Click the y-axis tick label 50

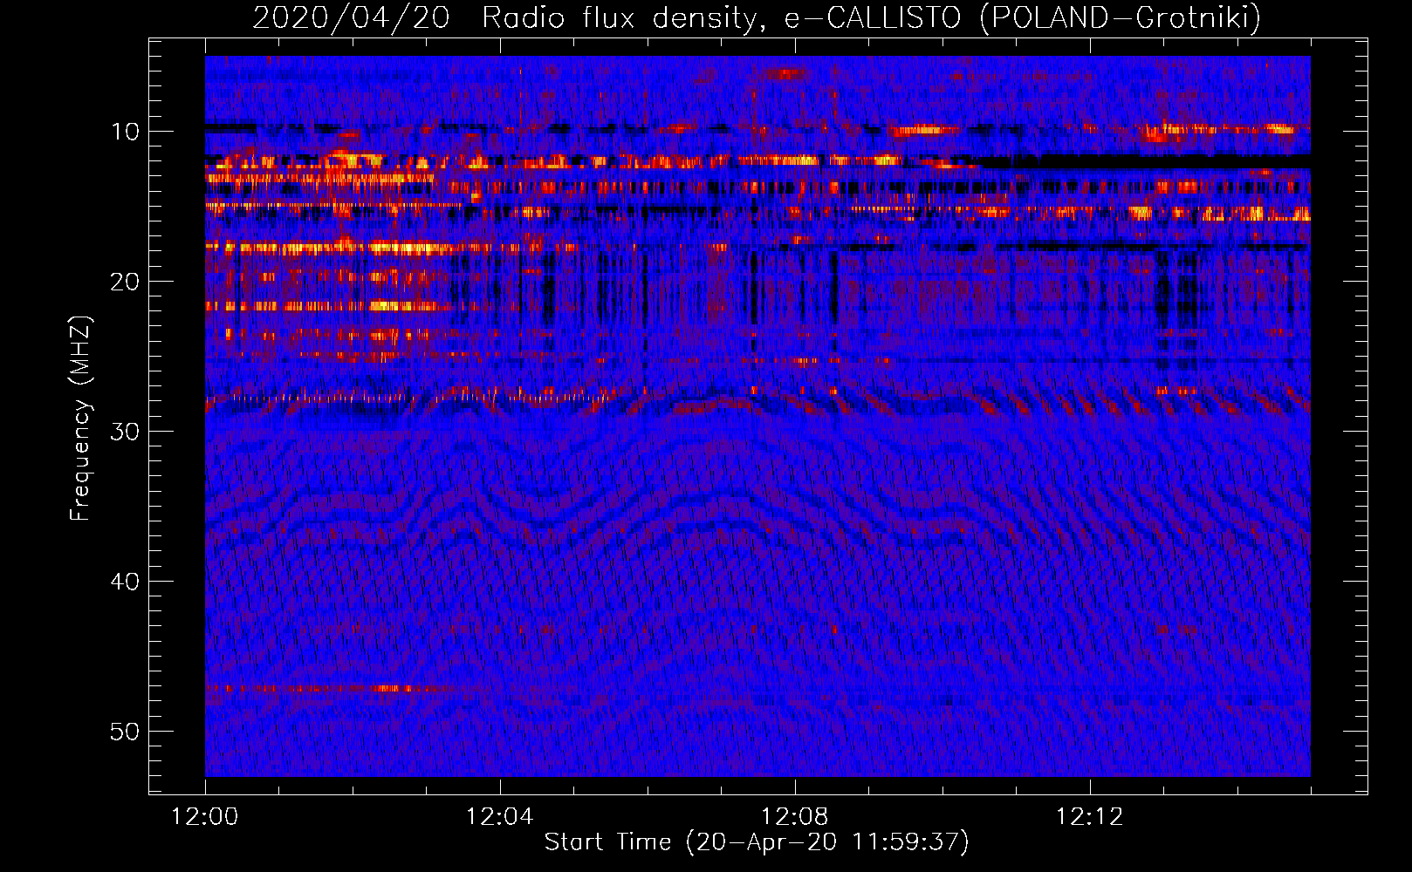pyautogui.click(x=125, y=732)
